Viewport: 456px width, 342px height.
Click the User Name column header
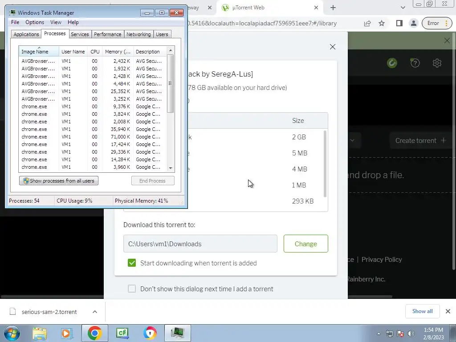pyautogui.click(x=73, y=52)
